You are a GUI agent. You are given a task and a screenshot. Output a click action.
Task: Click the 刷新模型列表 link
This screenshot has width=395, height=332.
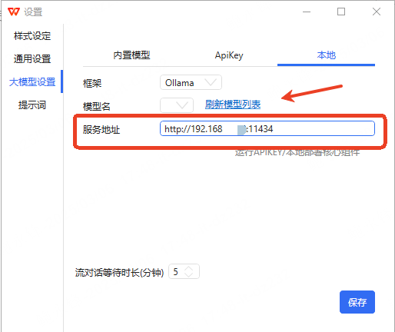(233, 105)
